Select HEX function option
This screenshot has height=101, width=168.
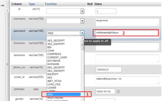(x=50, y=78)
